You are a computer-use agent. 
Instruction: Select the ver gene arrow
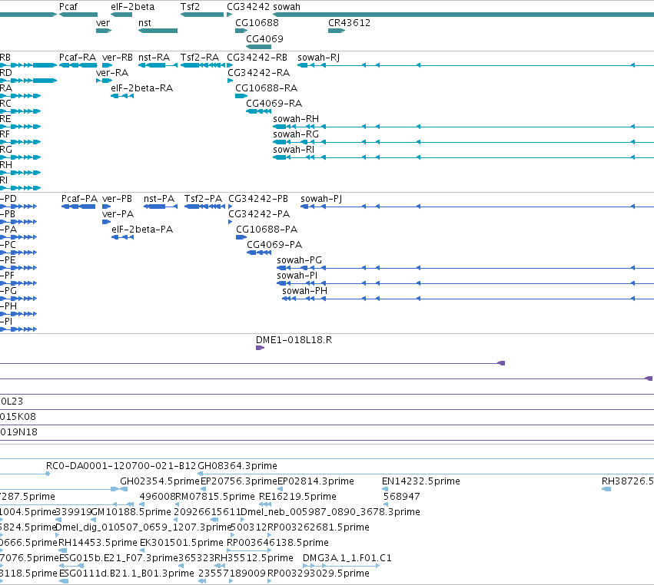104,31
